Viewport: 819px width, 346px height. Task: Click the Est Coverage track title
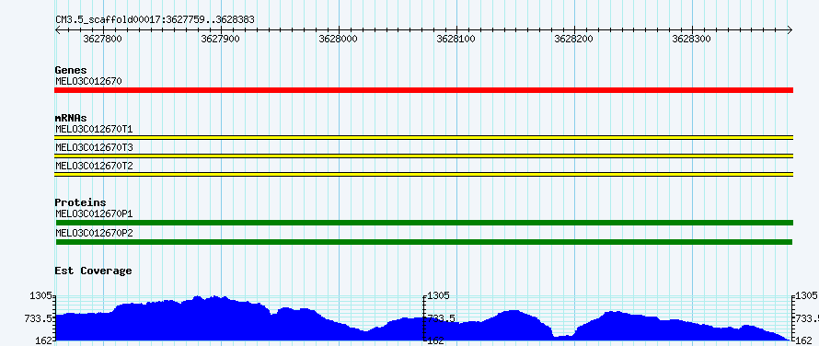(93, 271)
